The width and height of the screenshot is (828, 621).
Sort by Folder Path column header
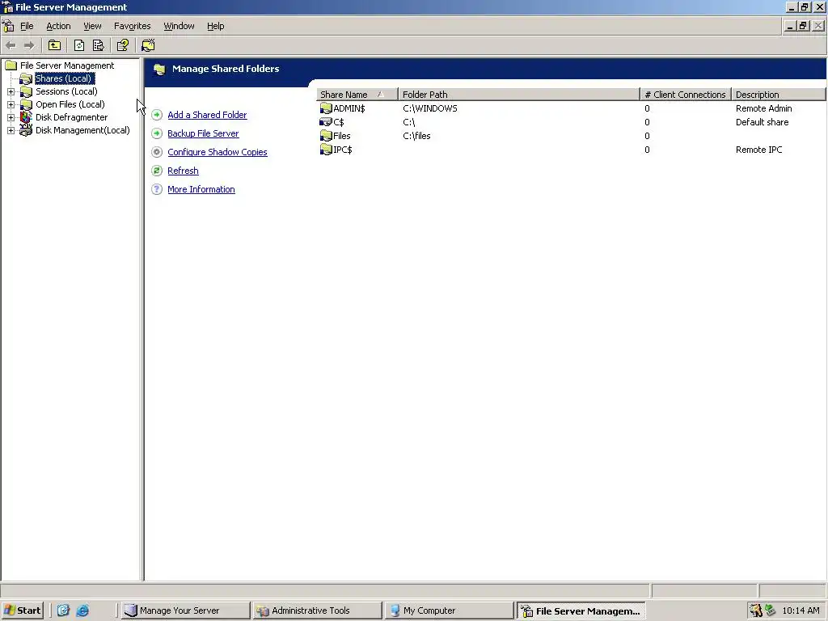[519, 95]
